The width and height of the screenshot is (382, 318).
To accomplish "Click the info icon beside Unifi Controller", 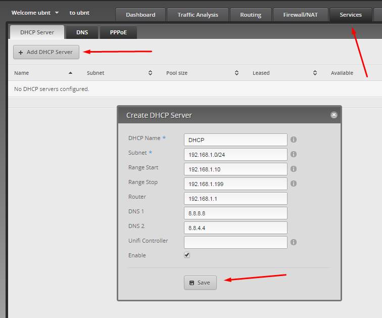I will click(294, 242).
